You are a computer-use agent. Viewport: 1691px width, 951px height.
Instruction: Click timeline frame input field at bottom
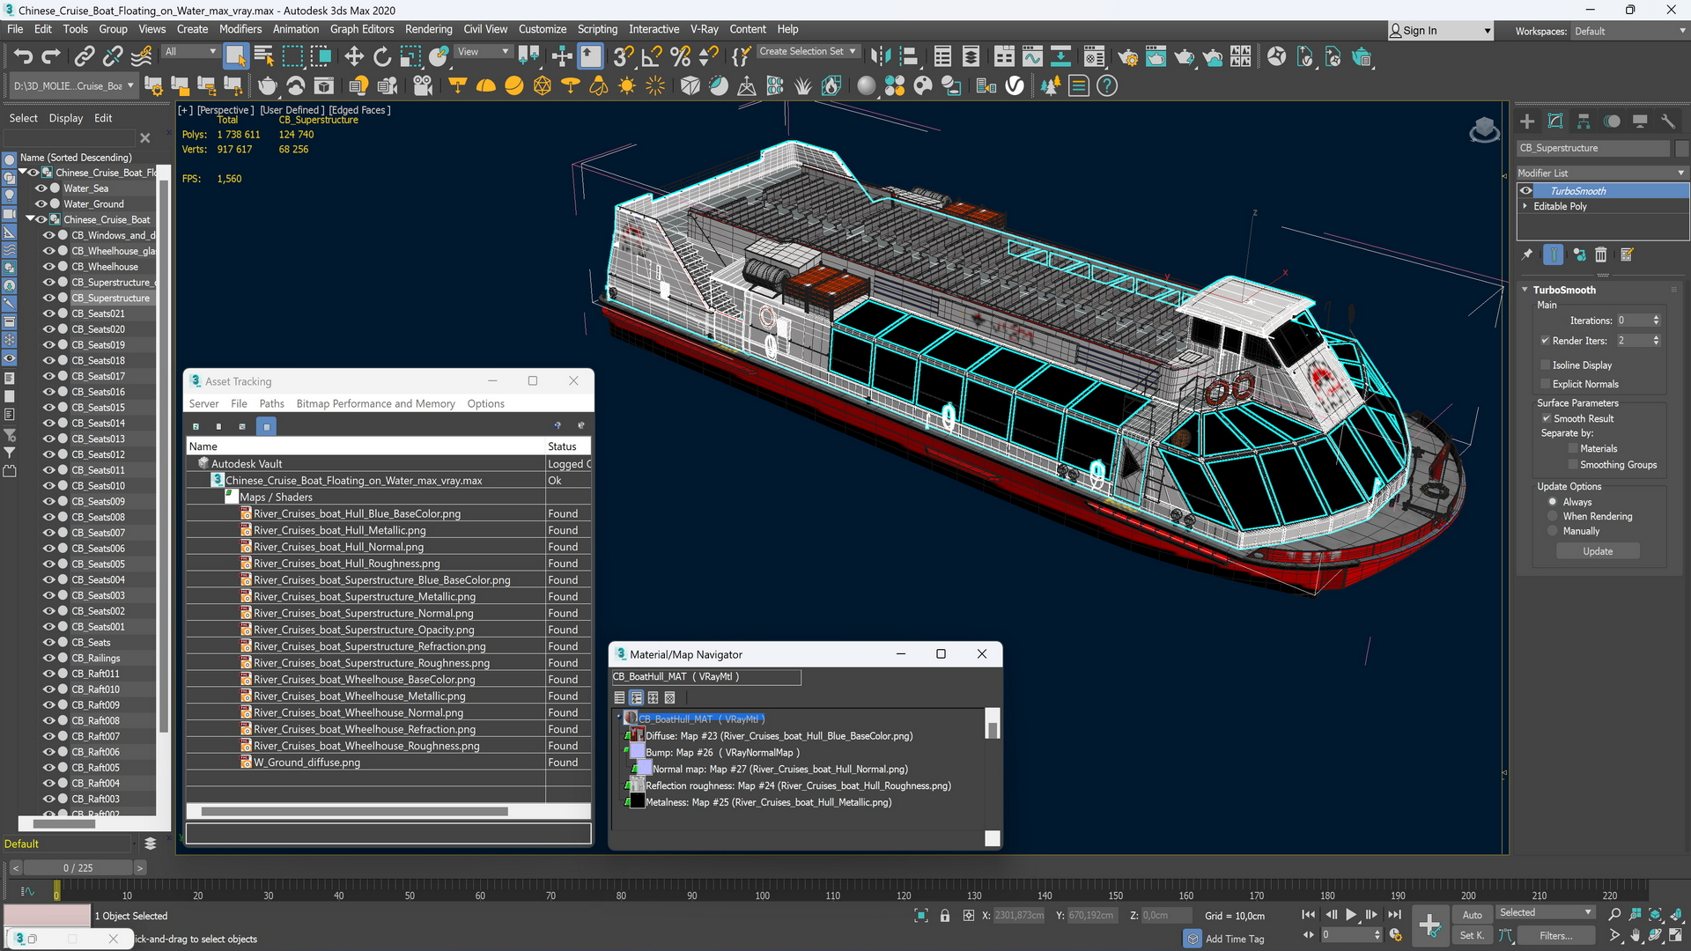coord(77,867)
